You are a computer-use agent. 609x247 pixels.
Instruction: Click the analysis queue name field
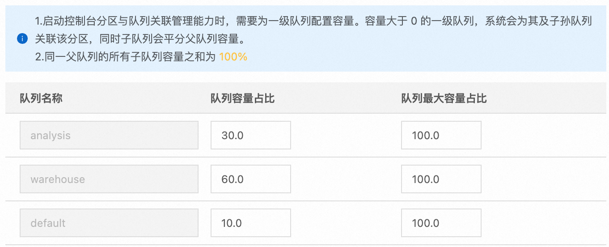pyautogui.click(x=109, y=135)
